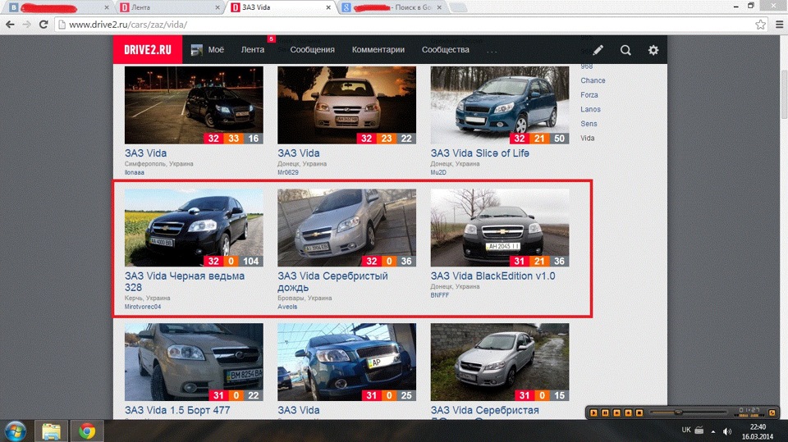Switch to the ЗАЗ Vida browser tab
The width and height of the screenshot is (788, 442).
pos(279,7)
